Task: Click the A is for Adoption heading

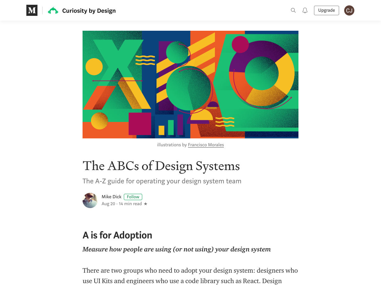Action: point(117,235)
